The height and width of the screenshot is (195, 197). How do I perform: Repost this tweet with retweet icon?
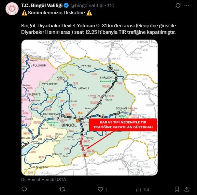[x=62, y=189]
